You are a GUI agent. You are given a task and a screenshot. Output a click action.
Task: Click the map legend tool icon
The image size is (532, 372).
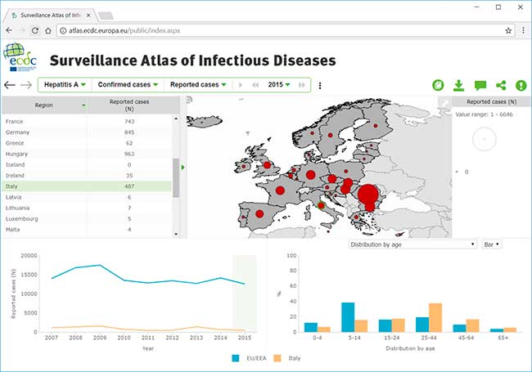coord(444,102)
